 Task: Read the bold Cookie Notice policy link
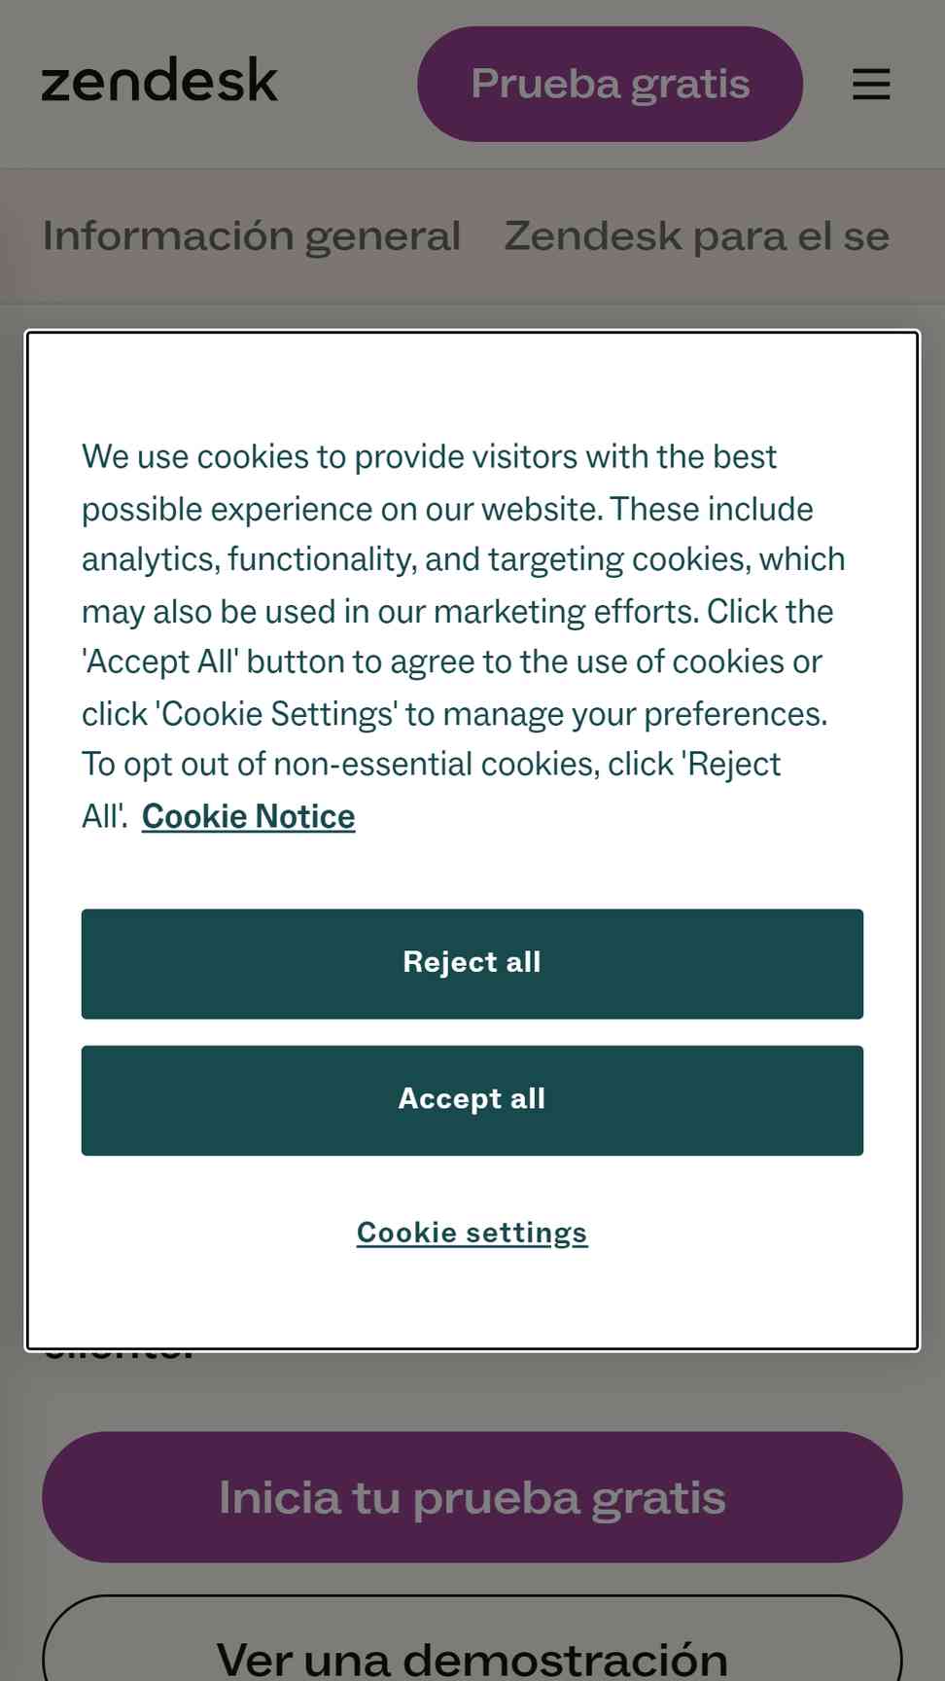coord(248,816)
